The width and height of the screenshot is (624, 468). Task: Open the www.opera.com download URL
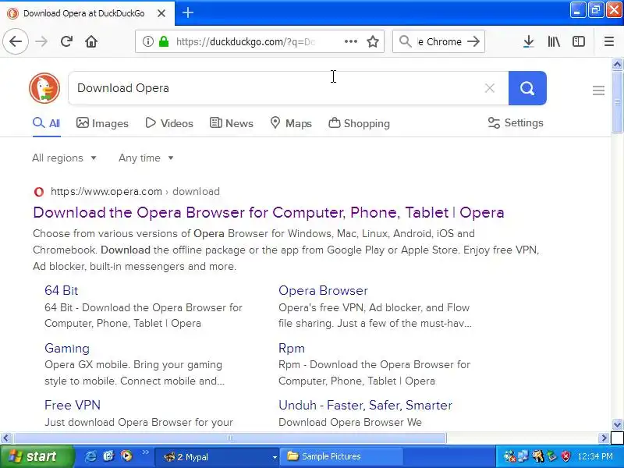tap(135, 191)
